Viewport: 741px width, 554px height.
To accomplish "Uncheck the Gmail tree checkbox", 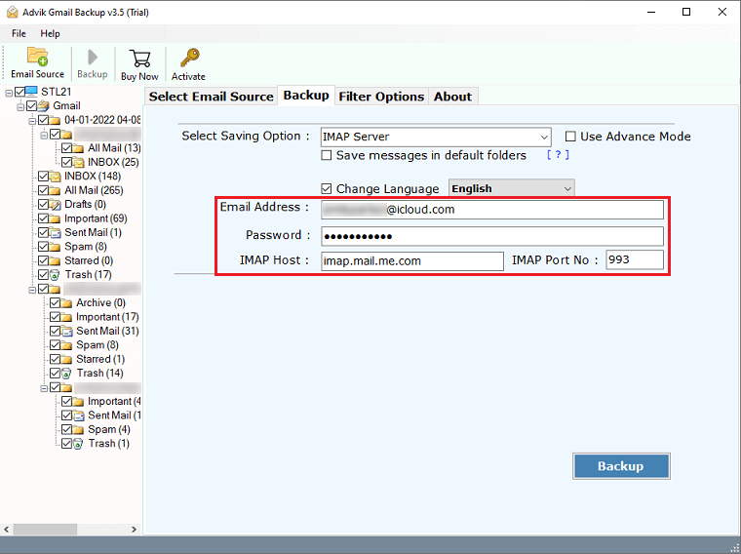I will click(31, 105).
